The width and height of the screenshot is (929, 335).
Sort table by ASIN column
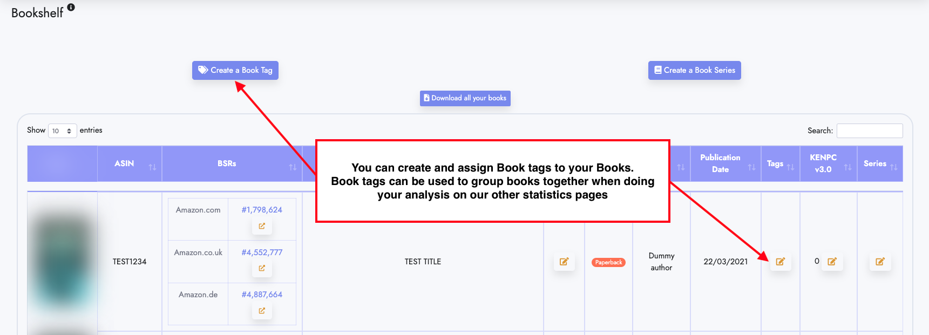coord(130,163)
